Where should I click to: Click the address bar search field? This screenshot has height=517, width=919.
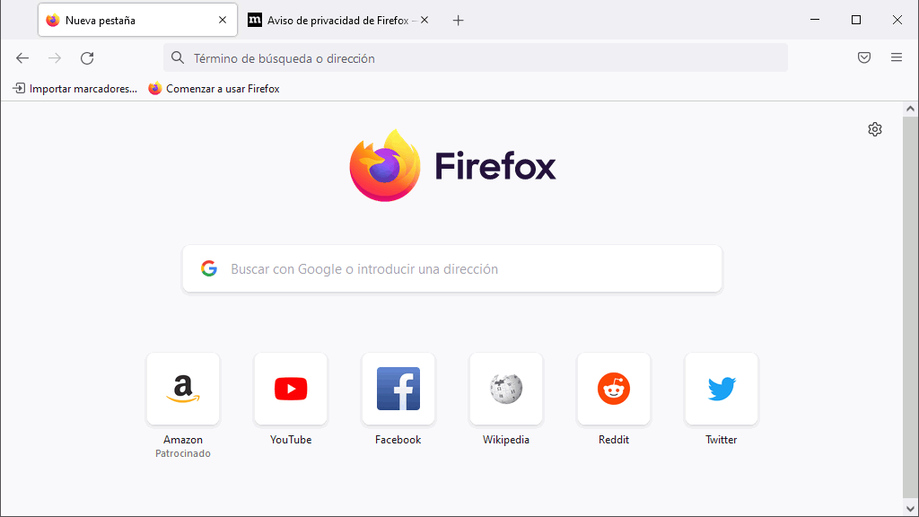pos(476,58)
